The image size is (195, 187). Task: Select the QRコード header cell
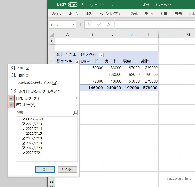[x=92, y=61]
